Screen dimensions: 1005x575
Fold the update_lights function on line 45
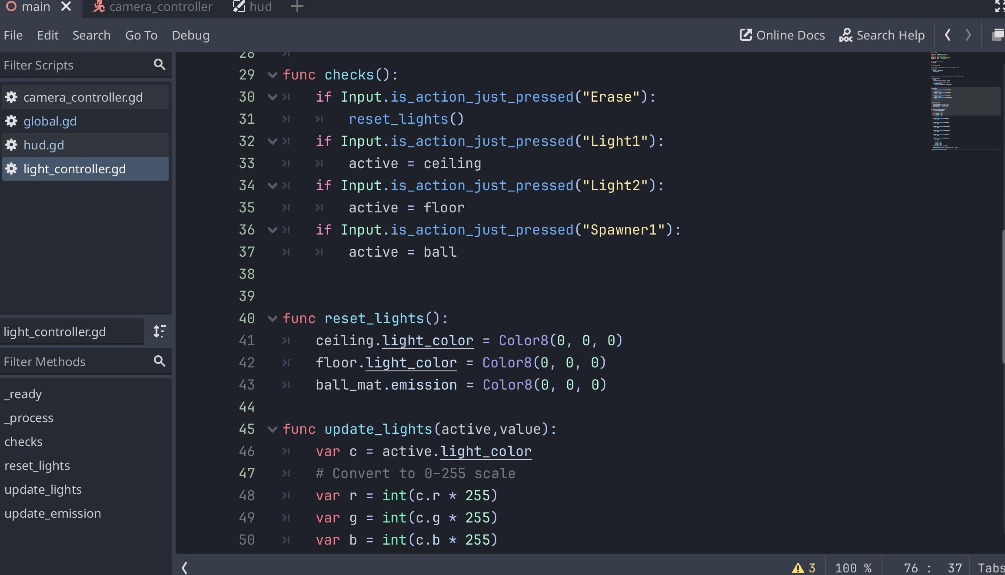pos(273,429)
